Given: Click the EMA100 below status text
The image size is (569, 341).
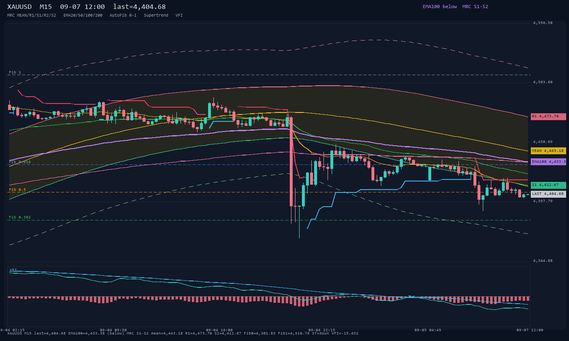Looking at the screenshot, I should (440, 6).
